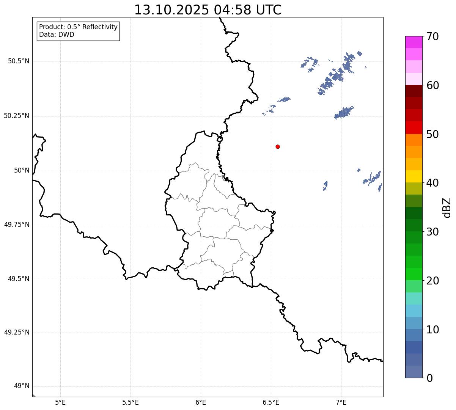The height and width of the screenshot is (410, 456).
Task: Click the 49.5°N latitude label
Action: pyautogui.click(x=18, y=279)
